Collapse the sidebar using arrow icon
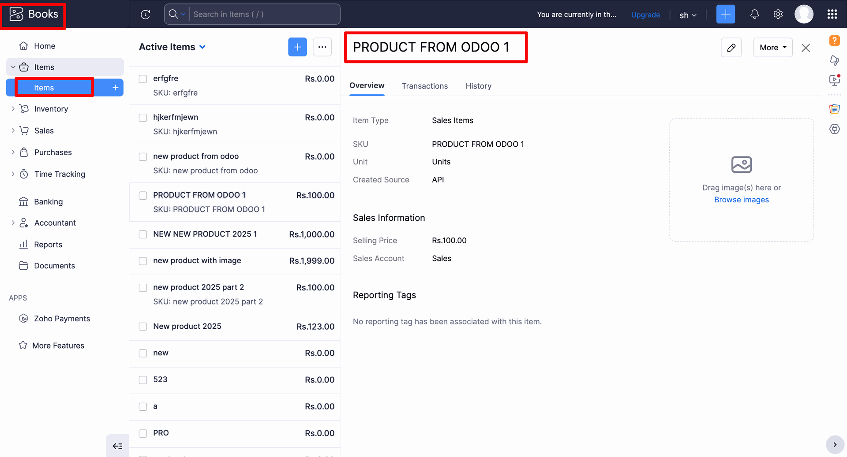This screenshot has width=847, height=457. tap(117, 446)
